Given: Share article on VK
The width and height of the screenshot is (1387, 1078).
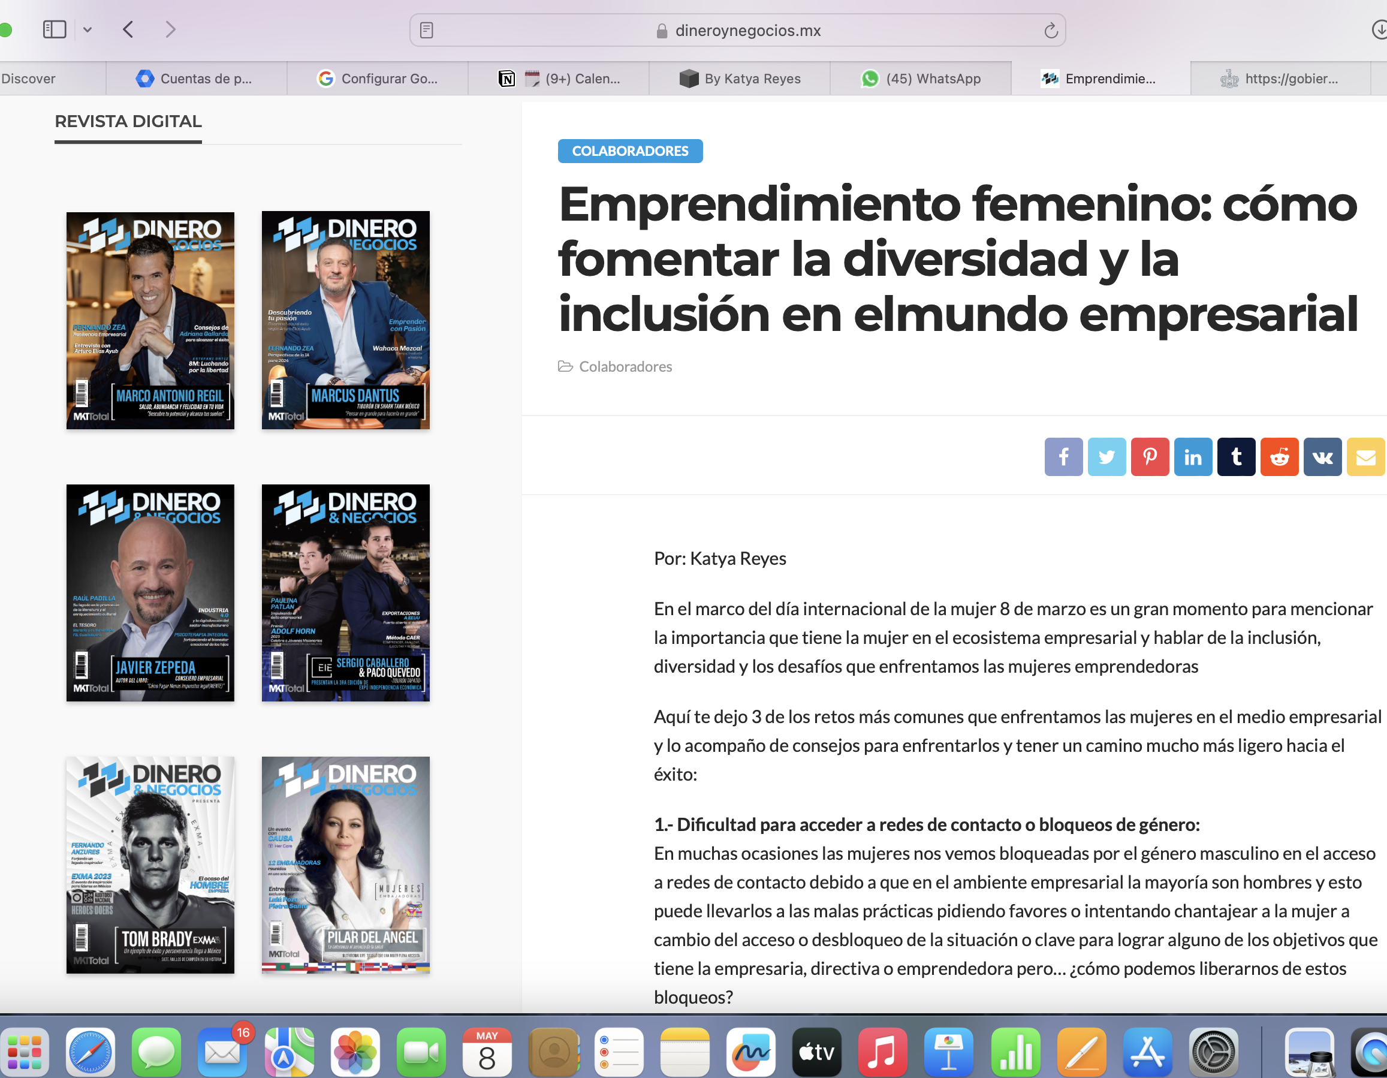Looking at the screenshot, I should [x=1322, y=457].
